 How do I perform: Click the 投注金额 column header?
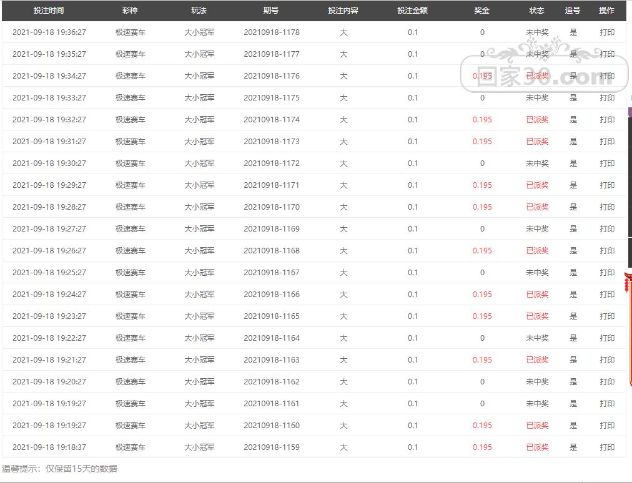pos(412,11)
